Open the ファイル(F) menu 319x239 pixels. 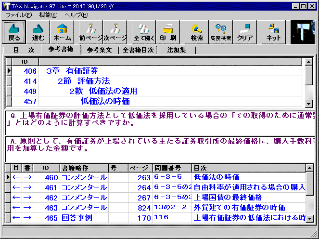tap(18, 15)
